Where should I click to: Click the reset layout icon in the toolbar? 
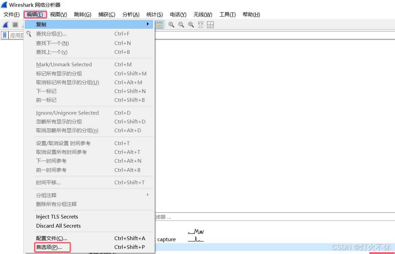[x=210, y=25]
